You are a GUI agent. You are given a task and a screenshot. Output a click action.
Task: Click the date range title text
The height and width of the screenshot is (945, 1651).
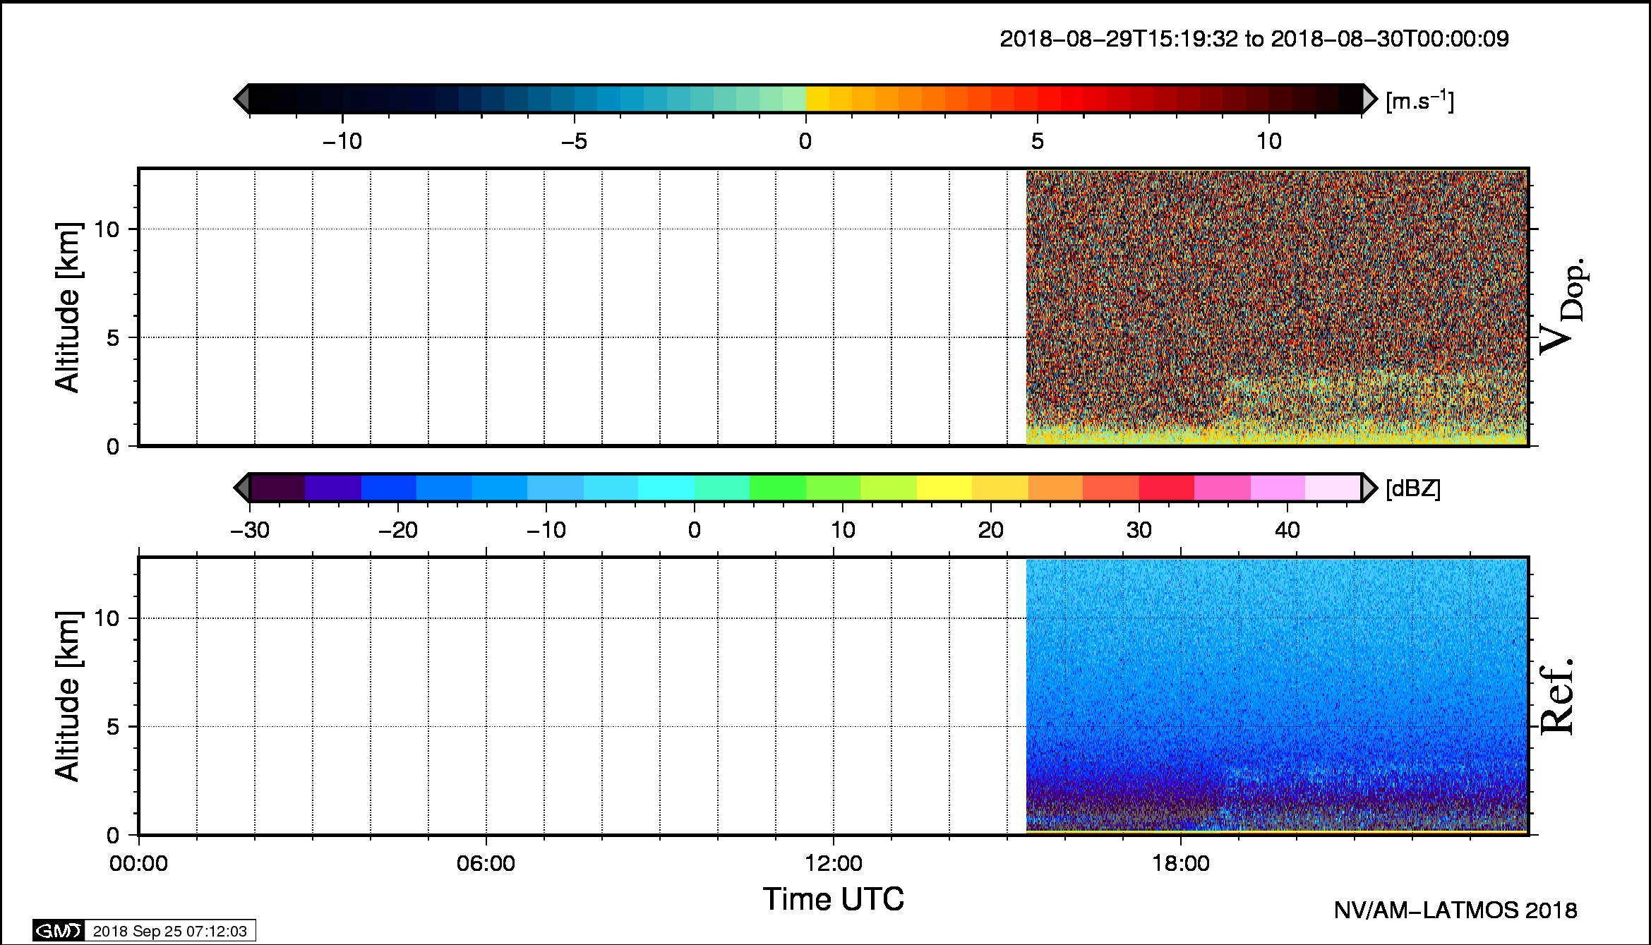(x=1254, y=39)
